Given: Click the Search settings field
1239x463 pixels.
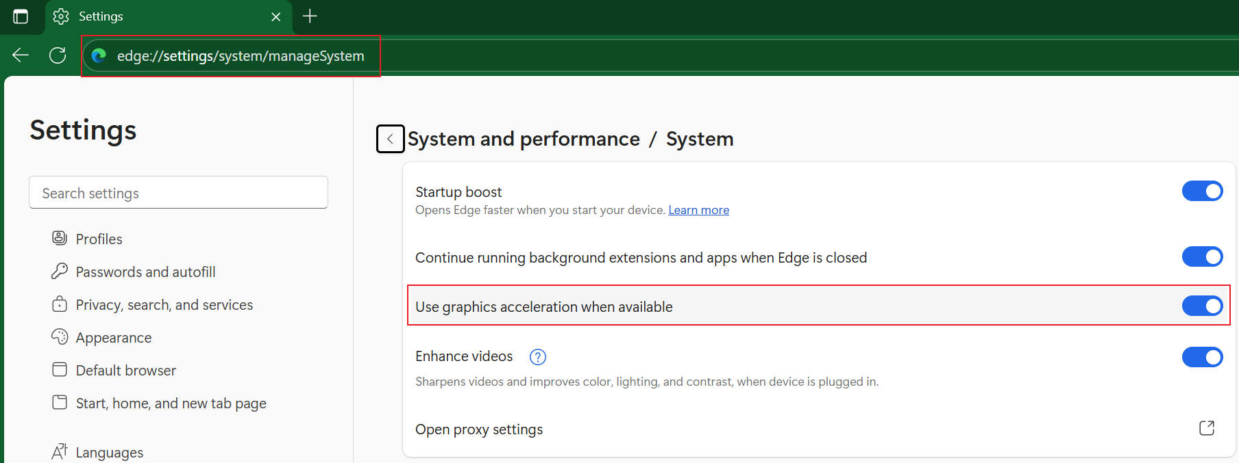Looking at the screenshot, I should pyautogui.click(x=178, y=193).
